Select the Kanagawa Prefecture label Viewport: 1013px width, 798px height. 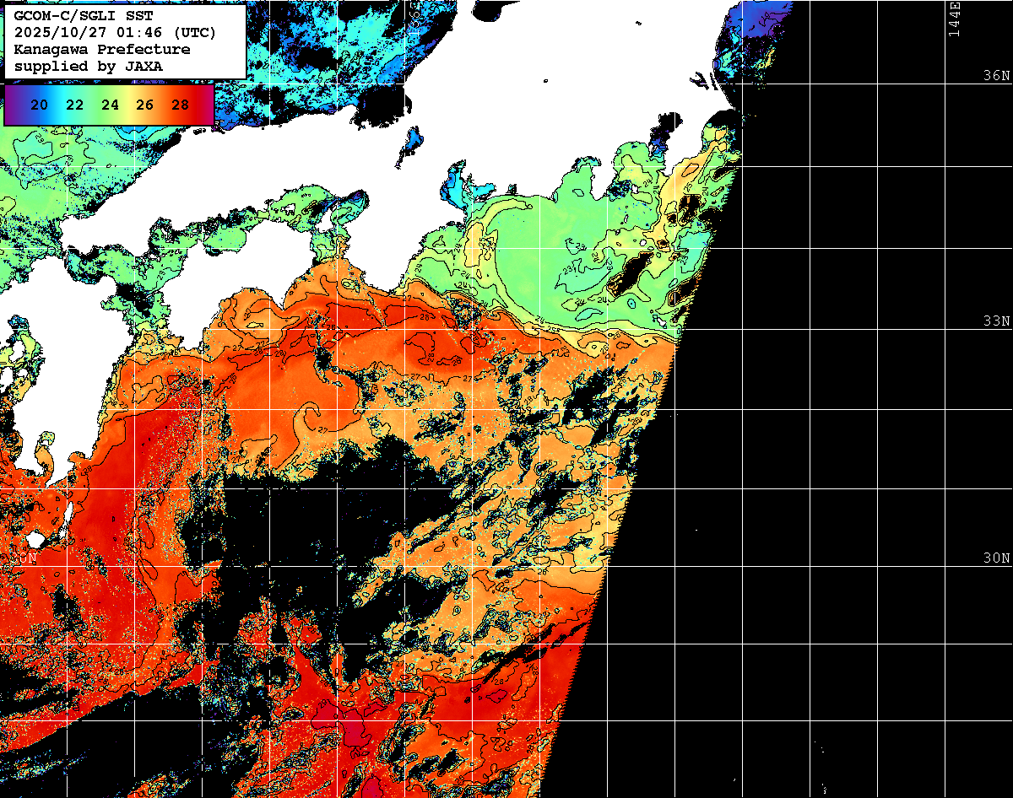(101, 49)
